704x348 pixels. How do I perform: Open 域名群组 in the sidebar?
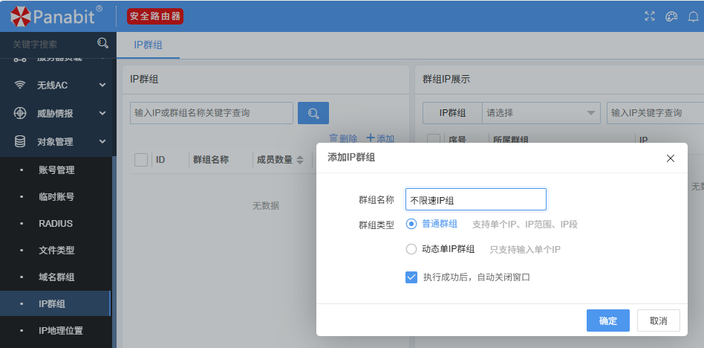coord(56,277)
